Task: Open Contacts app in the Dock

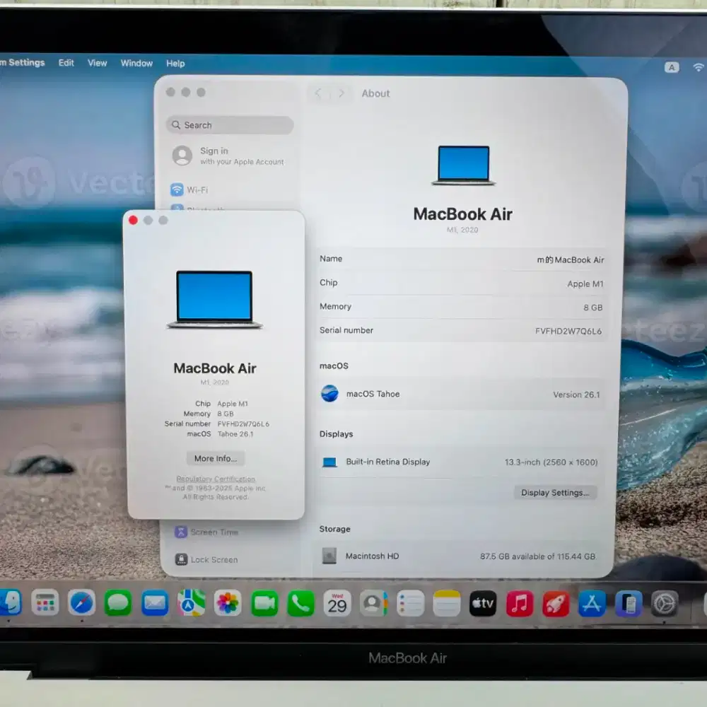Action: point(374,603)
